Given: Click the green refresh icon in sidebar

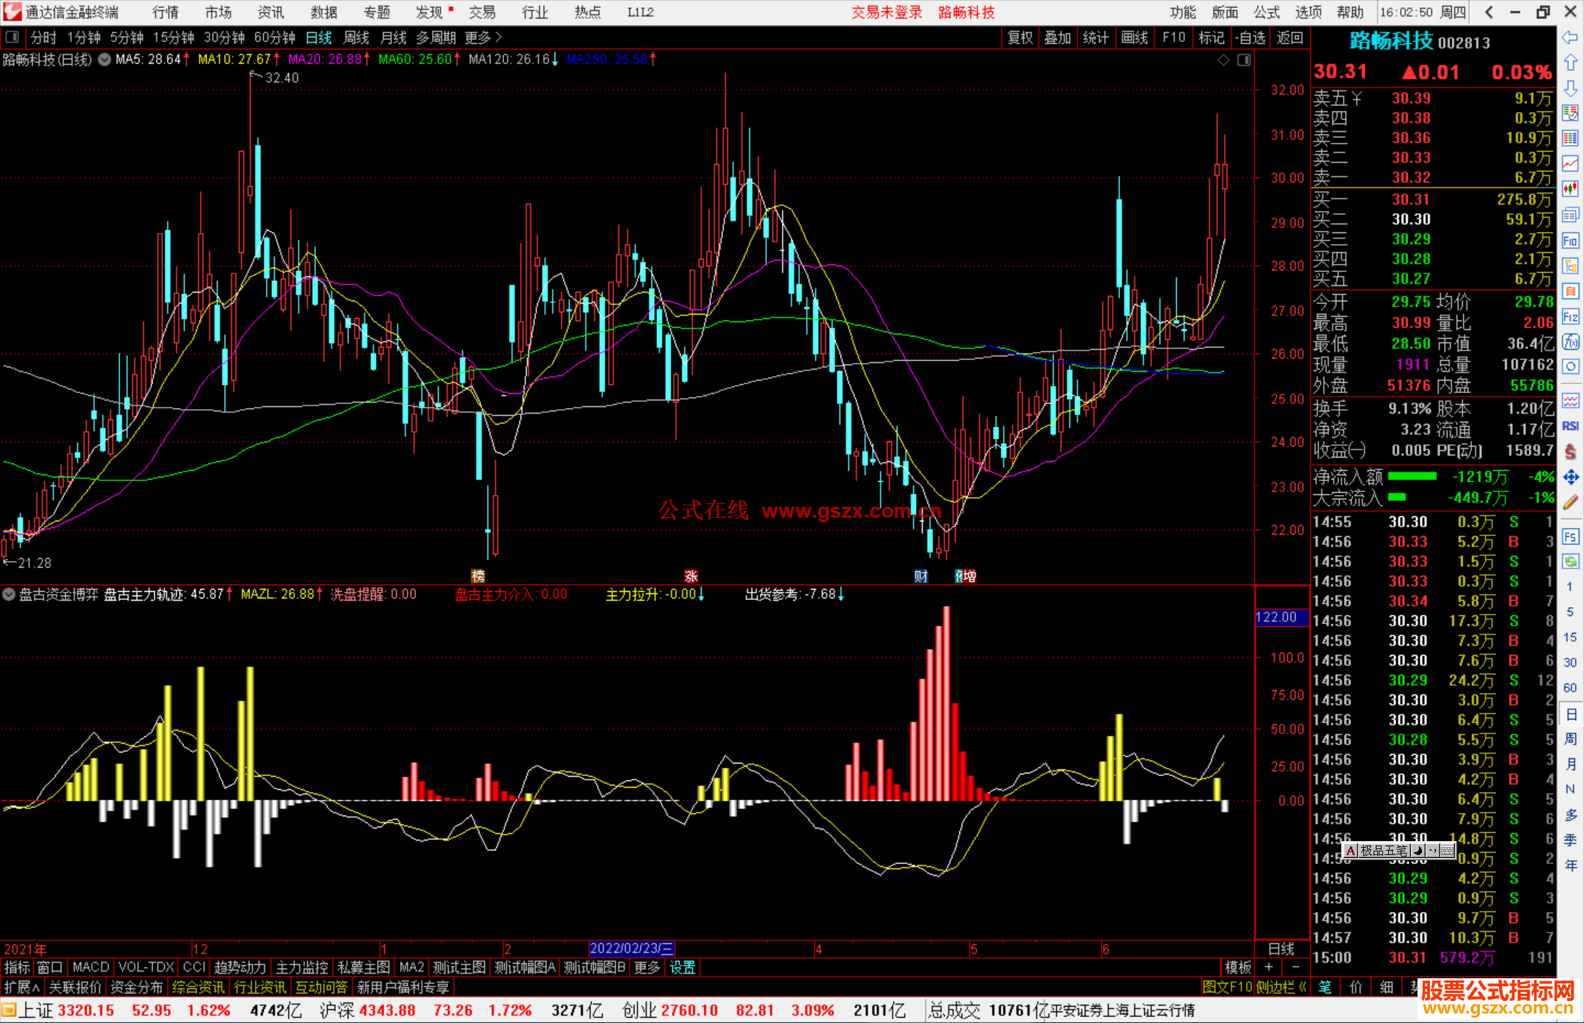Looking at the screenshot, I should 1570,562.
